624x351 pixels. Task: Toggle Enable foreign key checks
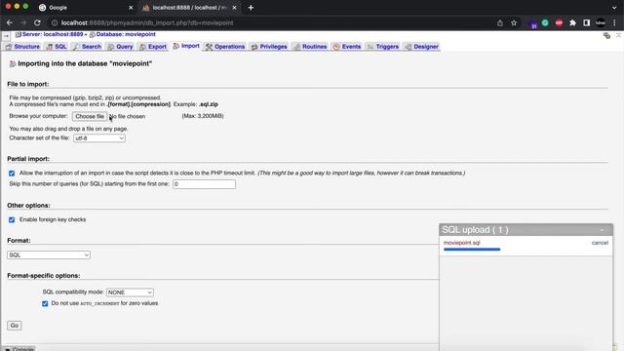12,219
